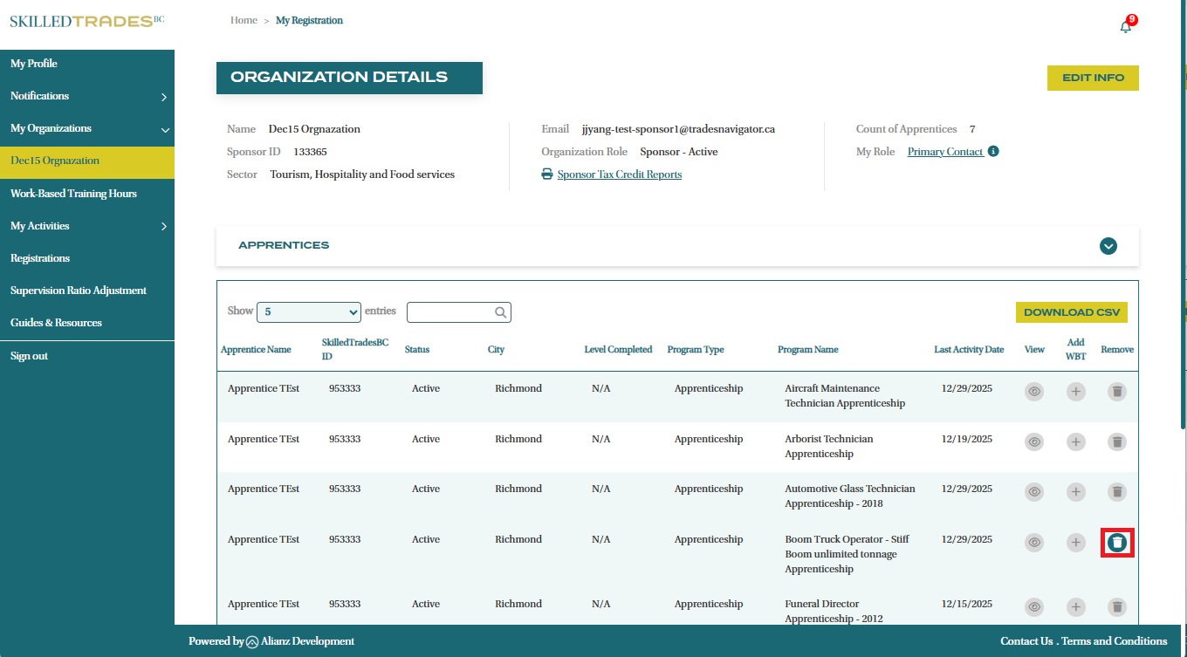1187x657 pixels.
Task: Collapse the Apprentices section chevron
Action: pos(1108,246)
